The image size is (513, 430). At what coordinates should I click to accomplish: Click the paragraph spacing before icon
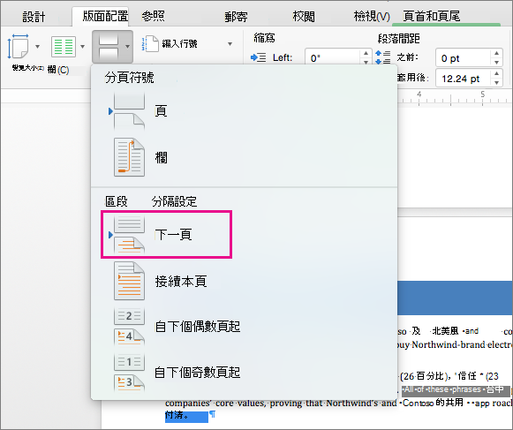383,57
